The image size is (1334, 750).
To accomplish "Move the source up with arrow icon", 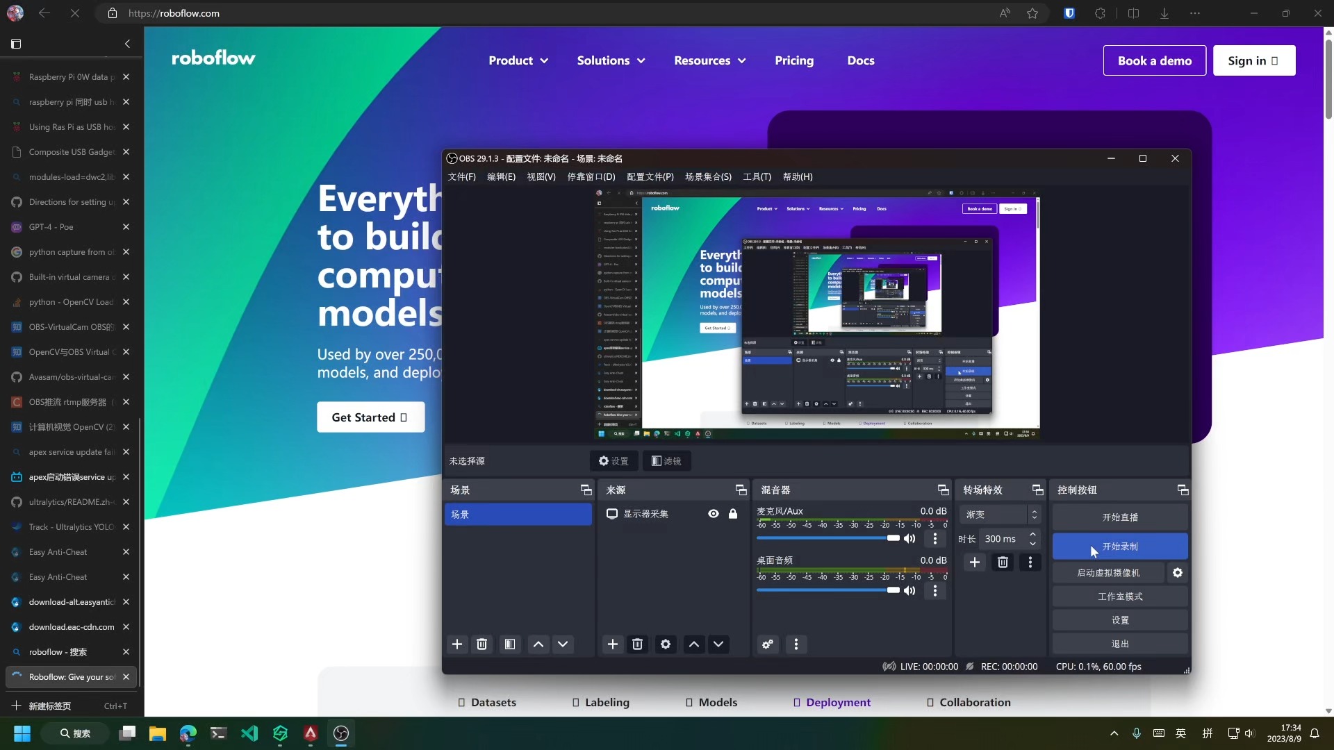I will pyautogui.click(x=693, y=644).
